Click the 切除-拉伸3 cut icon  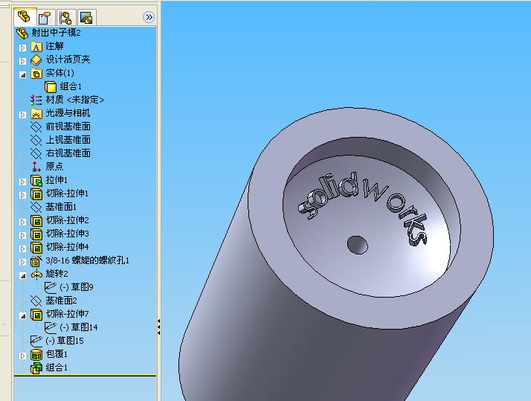click(36, 234)
